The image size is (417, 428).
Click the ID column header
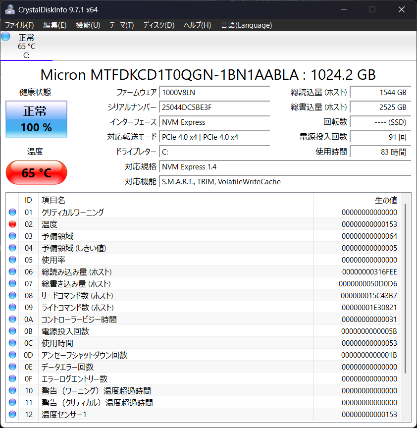click(28, 200)
